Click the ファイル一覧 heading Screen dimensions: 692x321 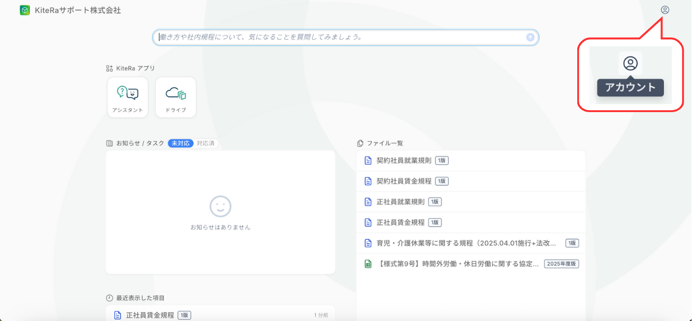(x=385, y=144)
